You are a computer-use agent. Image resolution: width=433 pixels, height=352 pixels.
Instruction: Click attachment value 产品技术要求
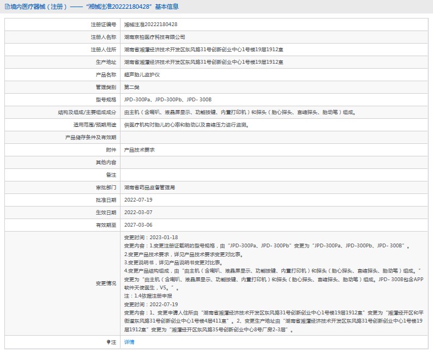[139, 150]
